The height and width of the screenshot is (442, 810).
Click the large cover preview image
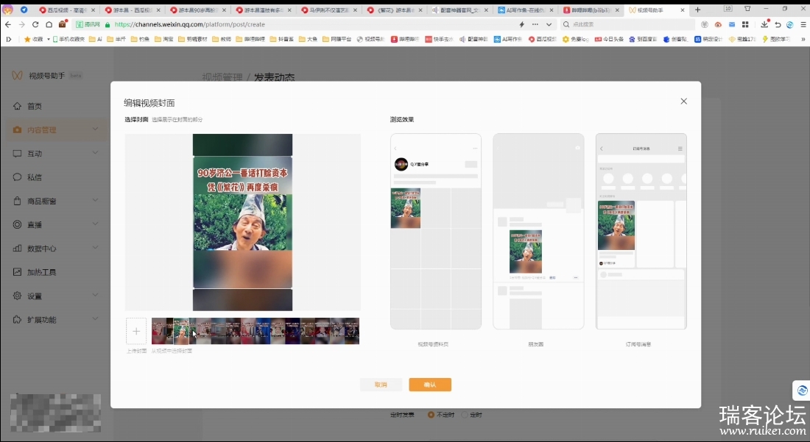click(x=243, y=222)
